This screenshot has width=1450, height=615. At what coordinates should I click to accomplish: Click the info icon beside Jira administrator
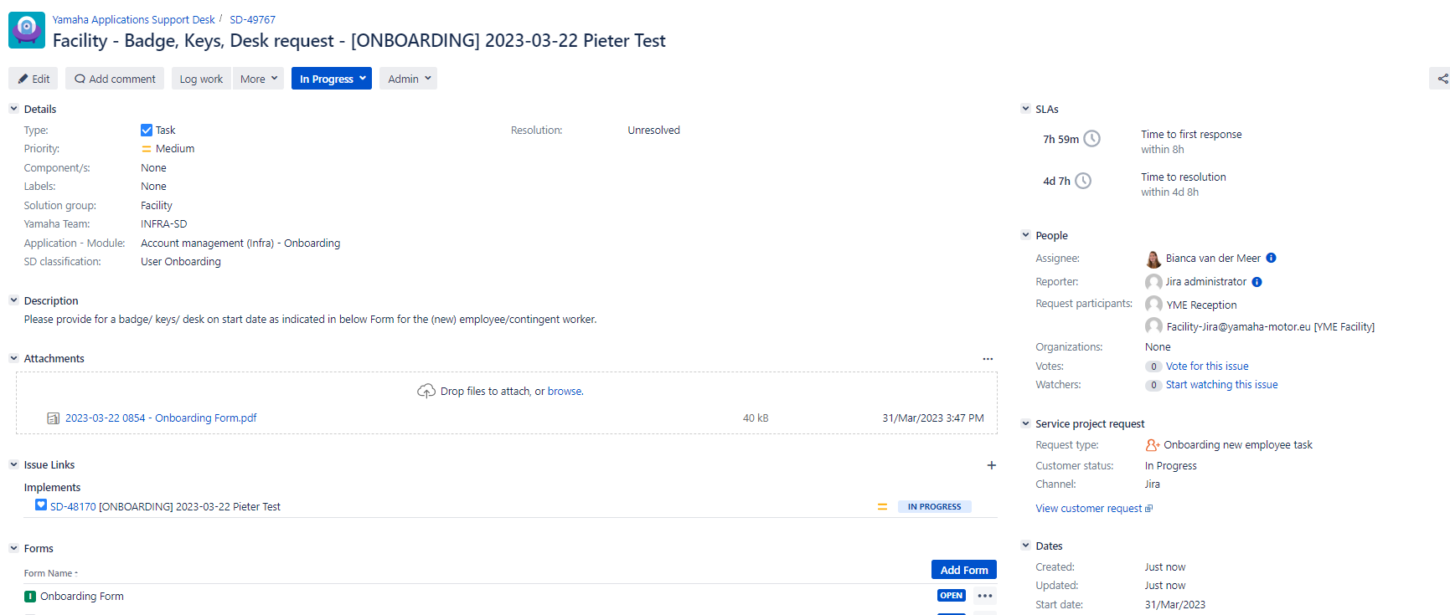(x=1256, y=282)
